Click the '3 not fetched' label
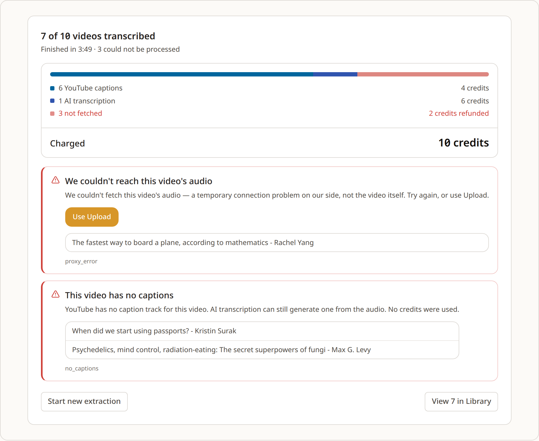Image resolution: width=539 pixels, height=441 pixels. click(80, 113)
